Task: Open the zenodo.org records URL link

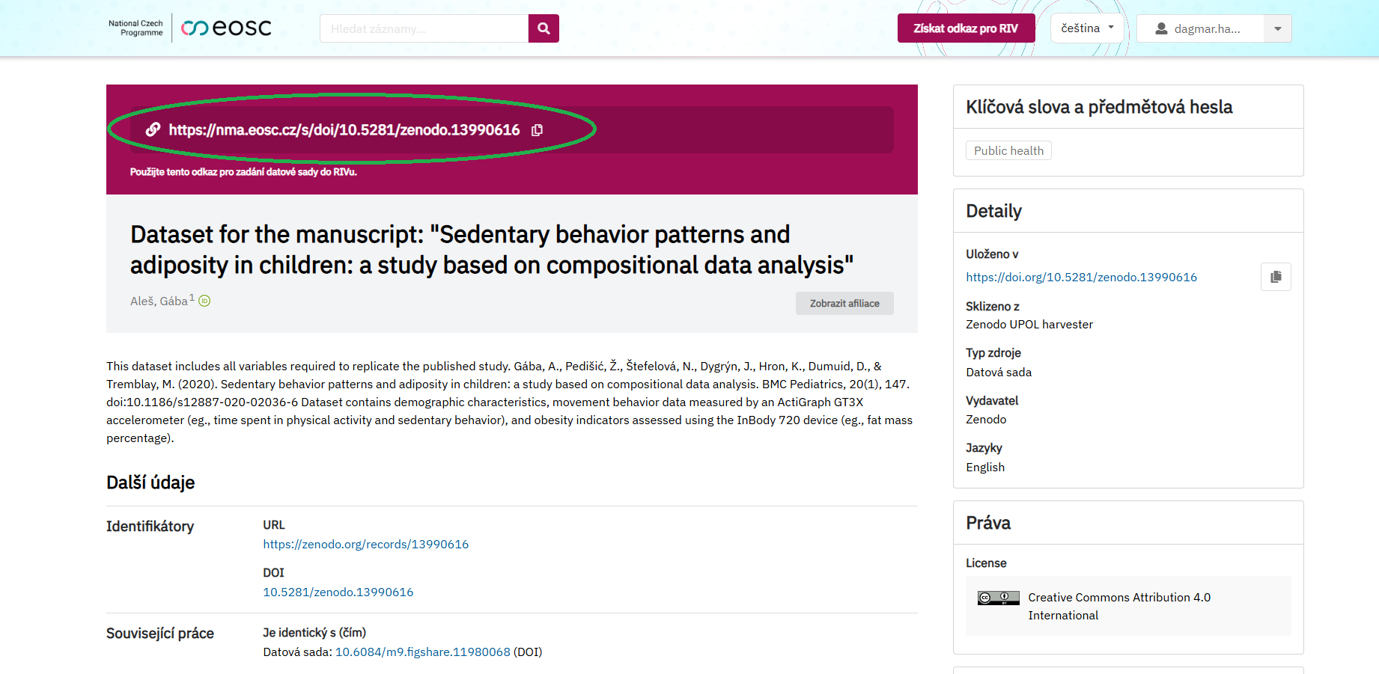Action: [x=365, y=545]
